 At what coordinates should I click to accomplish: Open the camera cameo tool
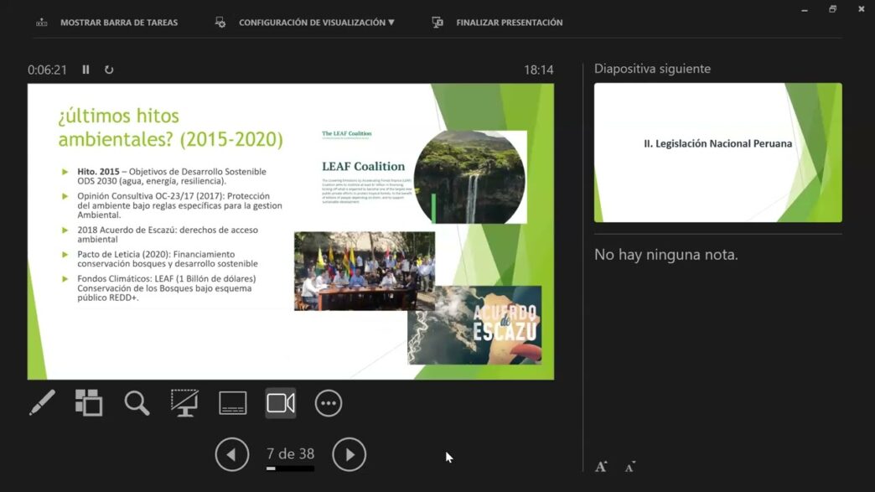point(280,402)
